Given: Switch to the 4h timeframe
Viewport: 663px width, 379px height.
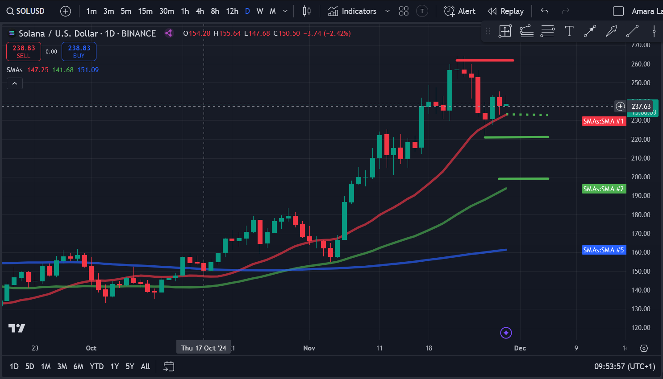Looking at the screenshot, I should (x=200, y=11).
